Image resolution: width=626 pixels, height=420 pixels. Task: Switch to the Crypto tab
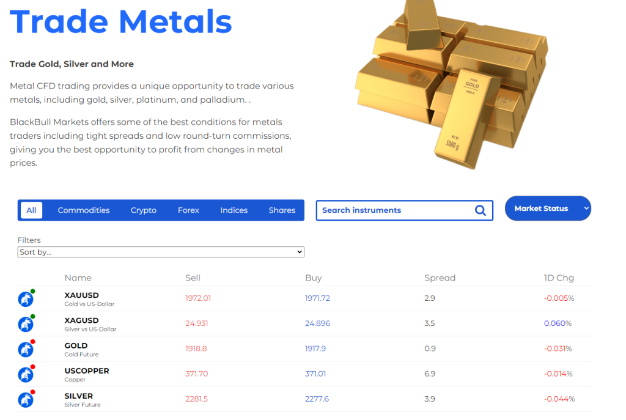[x=144, y=210]
